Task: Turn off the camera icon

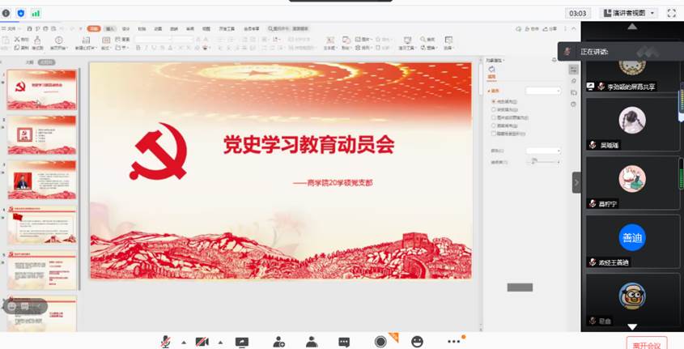Action: click(202, 342)
